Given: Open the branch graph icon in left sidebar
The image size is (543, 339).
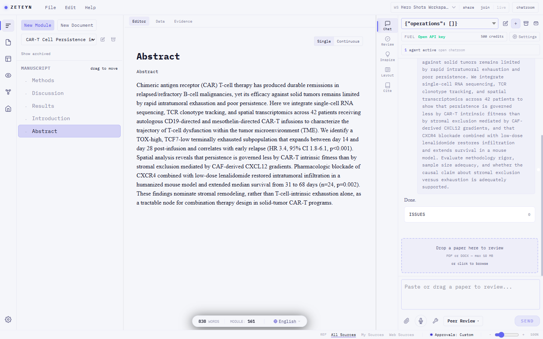Looking at the screenshot, I should [8, 92].
